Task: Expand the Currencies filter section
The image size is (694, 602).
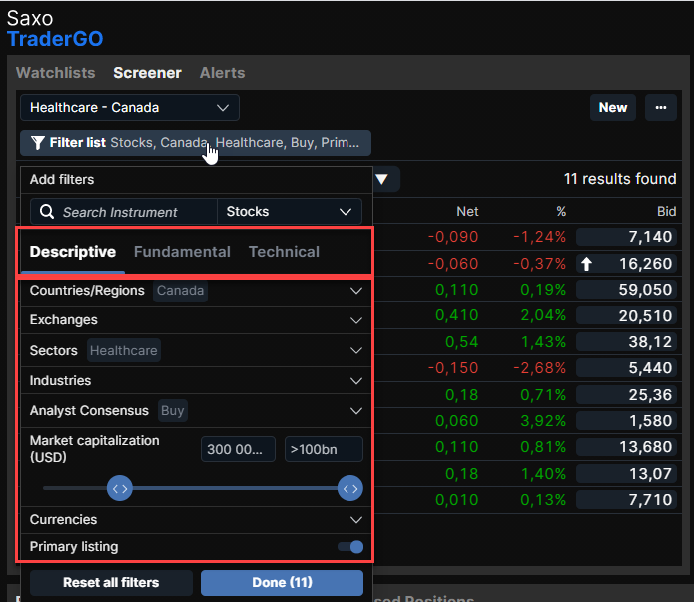Action: pyautogui.click(x=356, y=520)
